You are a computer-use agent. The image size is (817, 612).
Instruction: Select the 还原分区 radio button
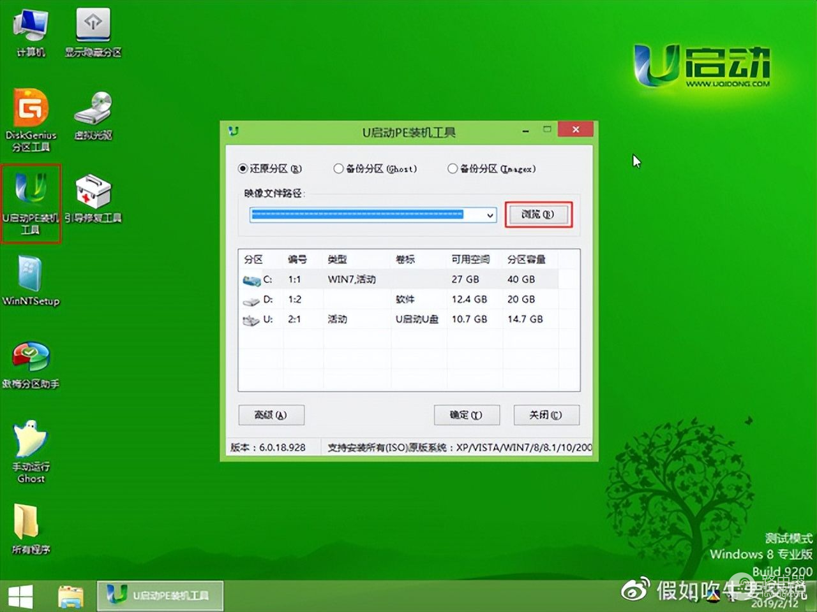[243, 169]
